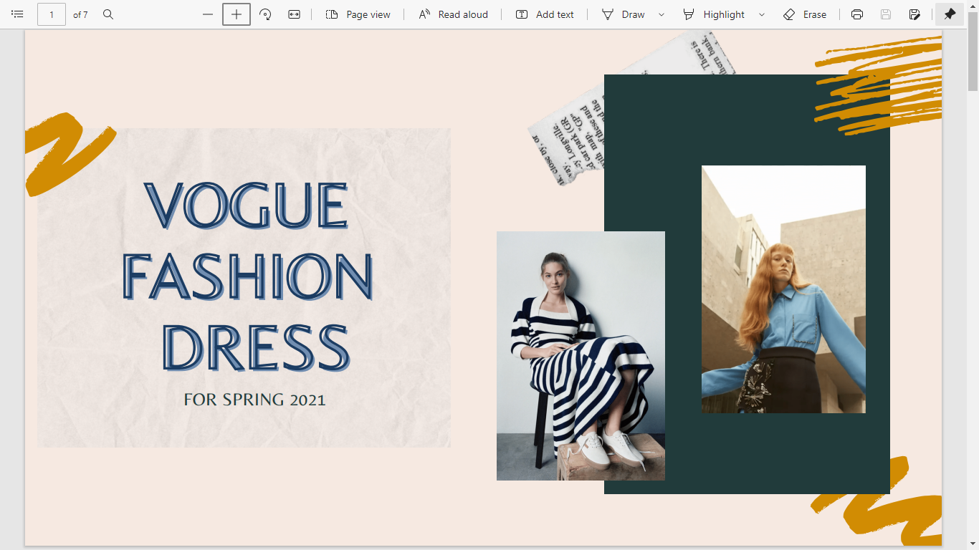Open Page view options
Image resolution: width=979 pixels, height=550 pixels.
click(358, 14)
